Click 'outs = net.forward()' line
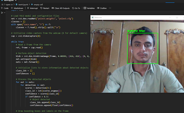184x113 pixels. tap(27, 62)
